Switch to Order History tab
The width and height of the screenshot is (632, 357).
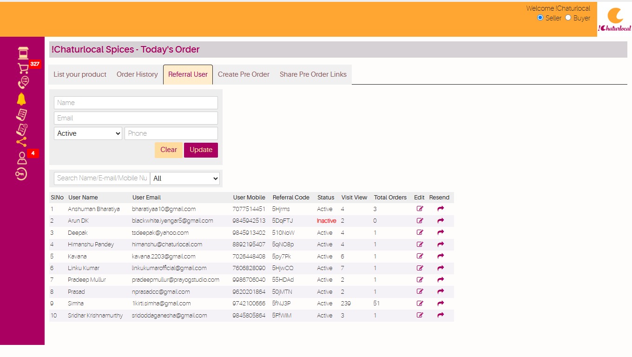coord(137,74)
